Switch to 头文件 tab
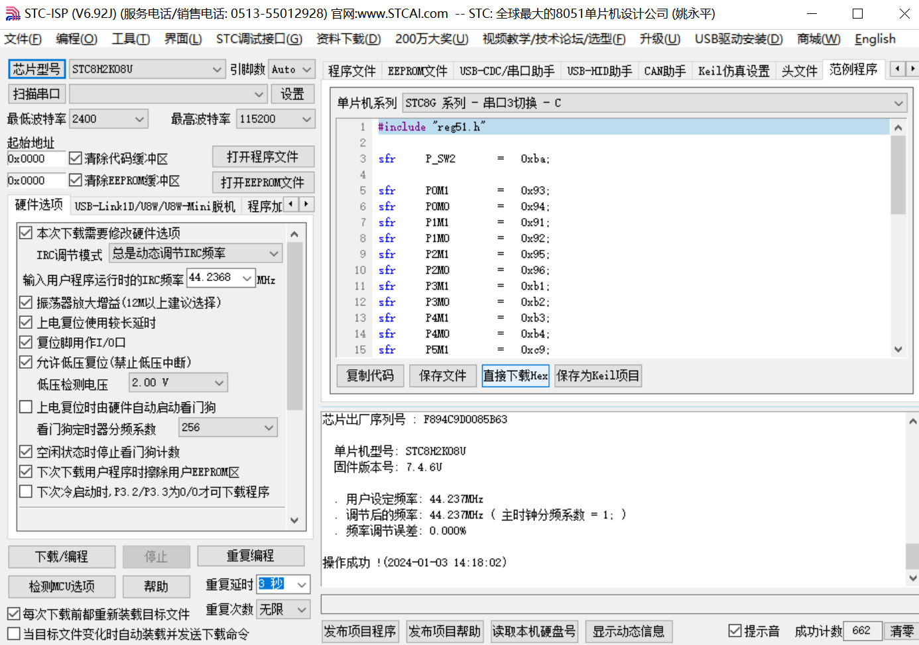Viewport: 919px width, 645px height. tap(800, 71)
